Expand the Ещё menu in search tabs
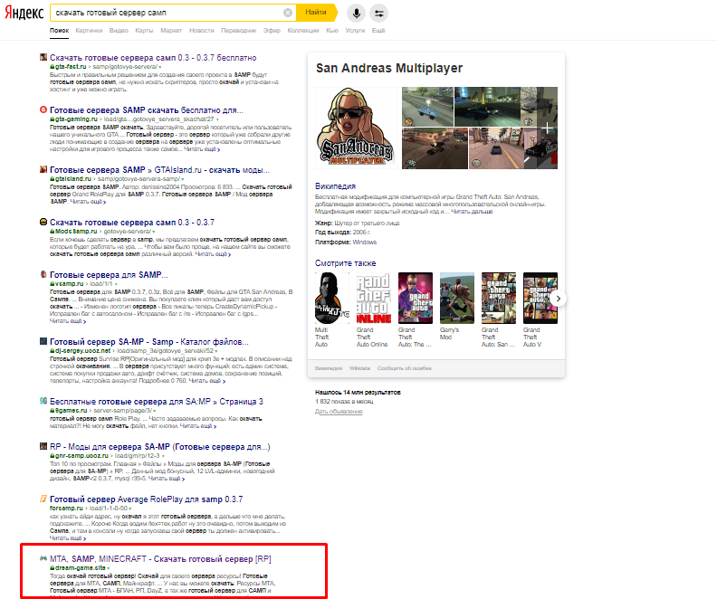The image size is (717, 599). 378,31
